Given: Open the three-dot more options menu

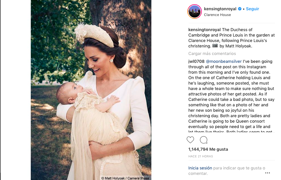Looking at the screenshot, I should point(267,173).
